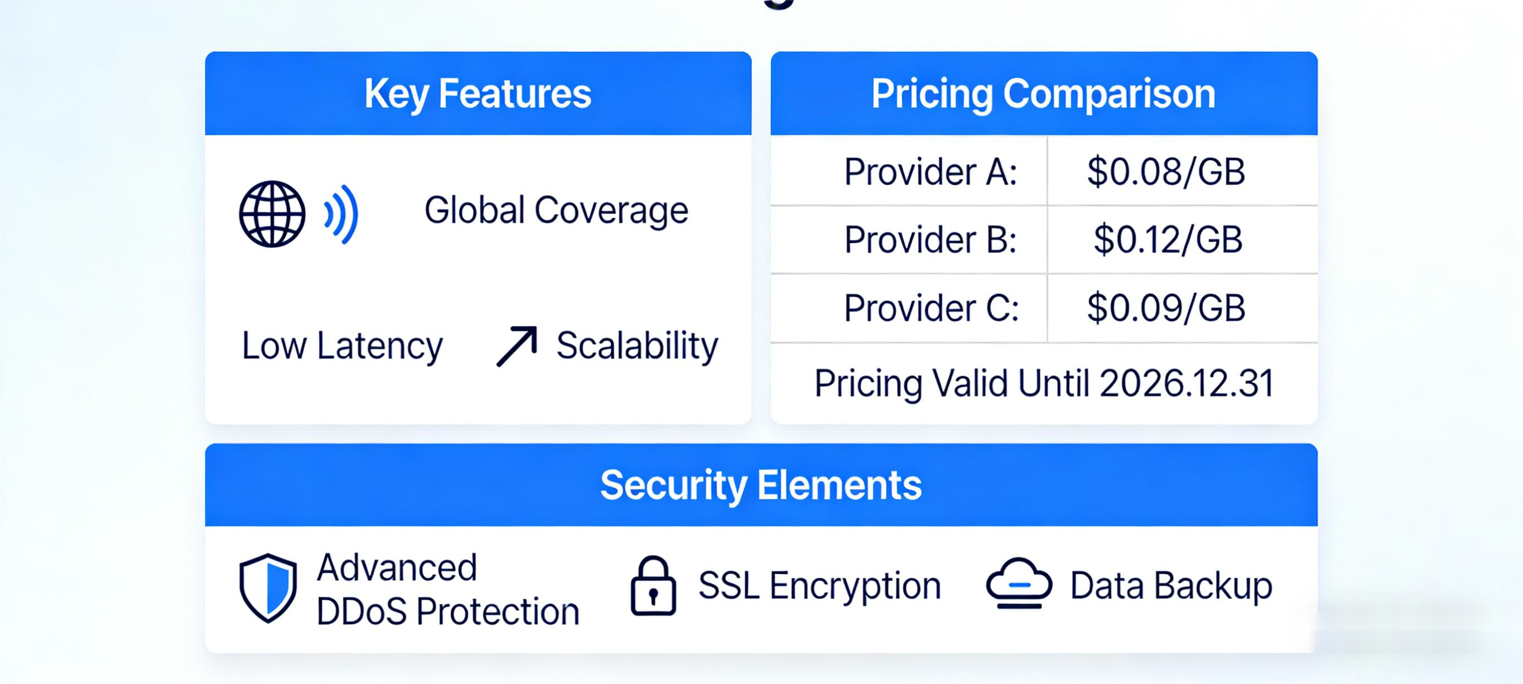This screenshot has height=684, width=1523.
Task: Select the Provider A row label
Action: (x=930, y=172)
